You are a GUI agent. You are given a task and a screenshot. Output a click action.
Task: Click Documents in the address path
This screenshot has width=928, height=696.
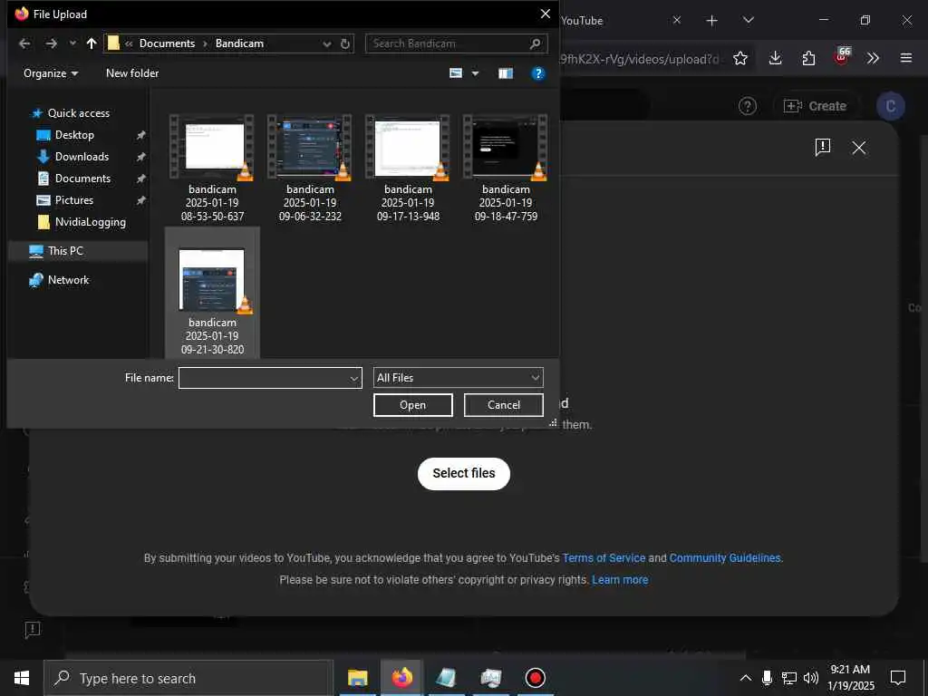(x=167, y=43)
